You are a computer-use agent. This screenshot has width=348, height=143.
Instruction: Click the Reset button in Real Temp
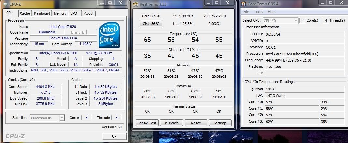pyautogui.click(x=196, y=123)
